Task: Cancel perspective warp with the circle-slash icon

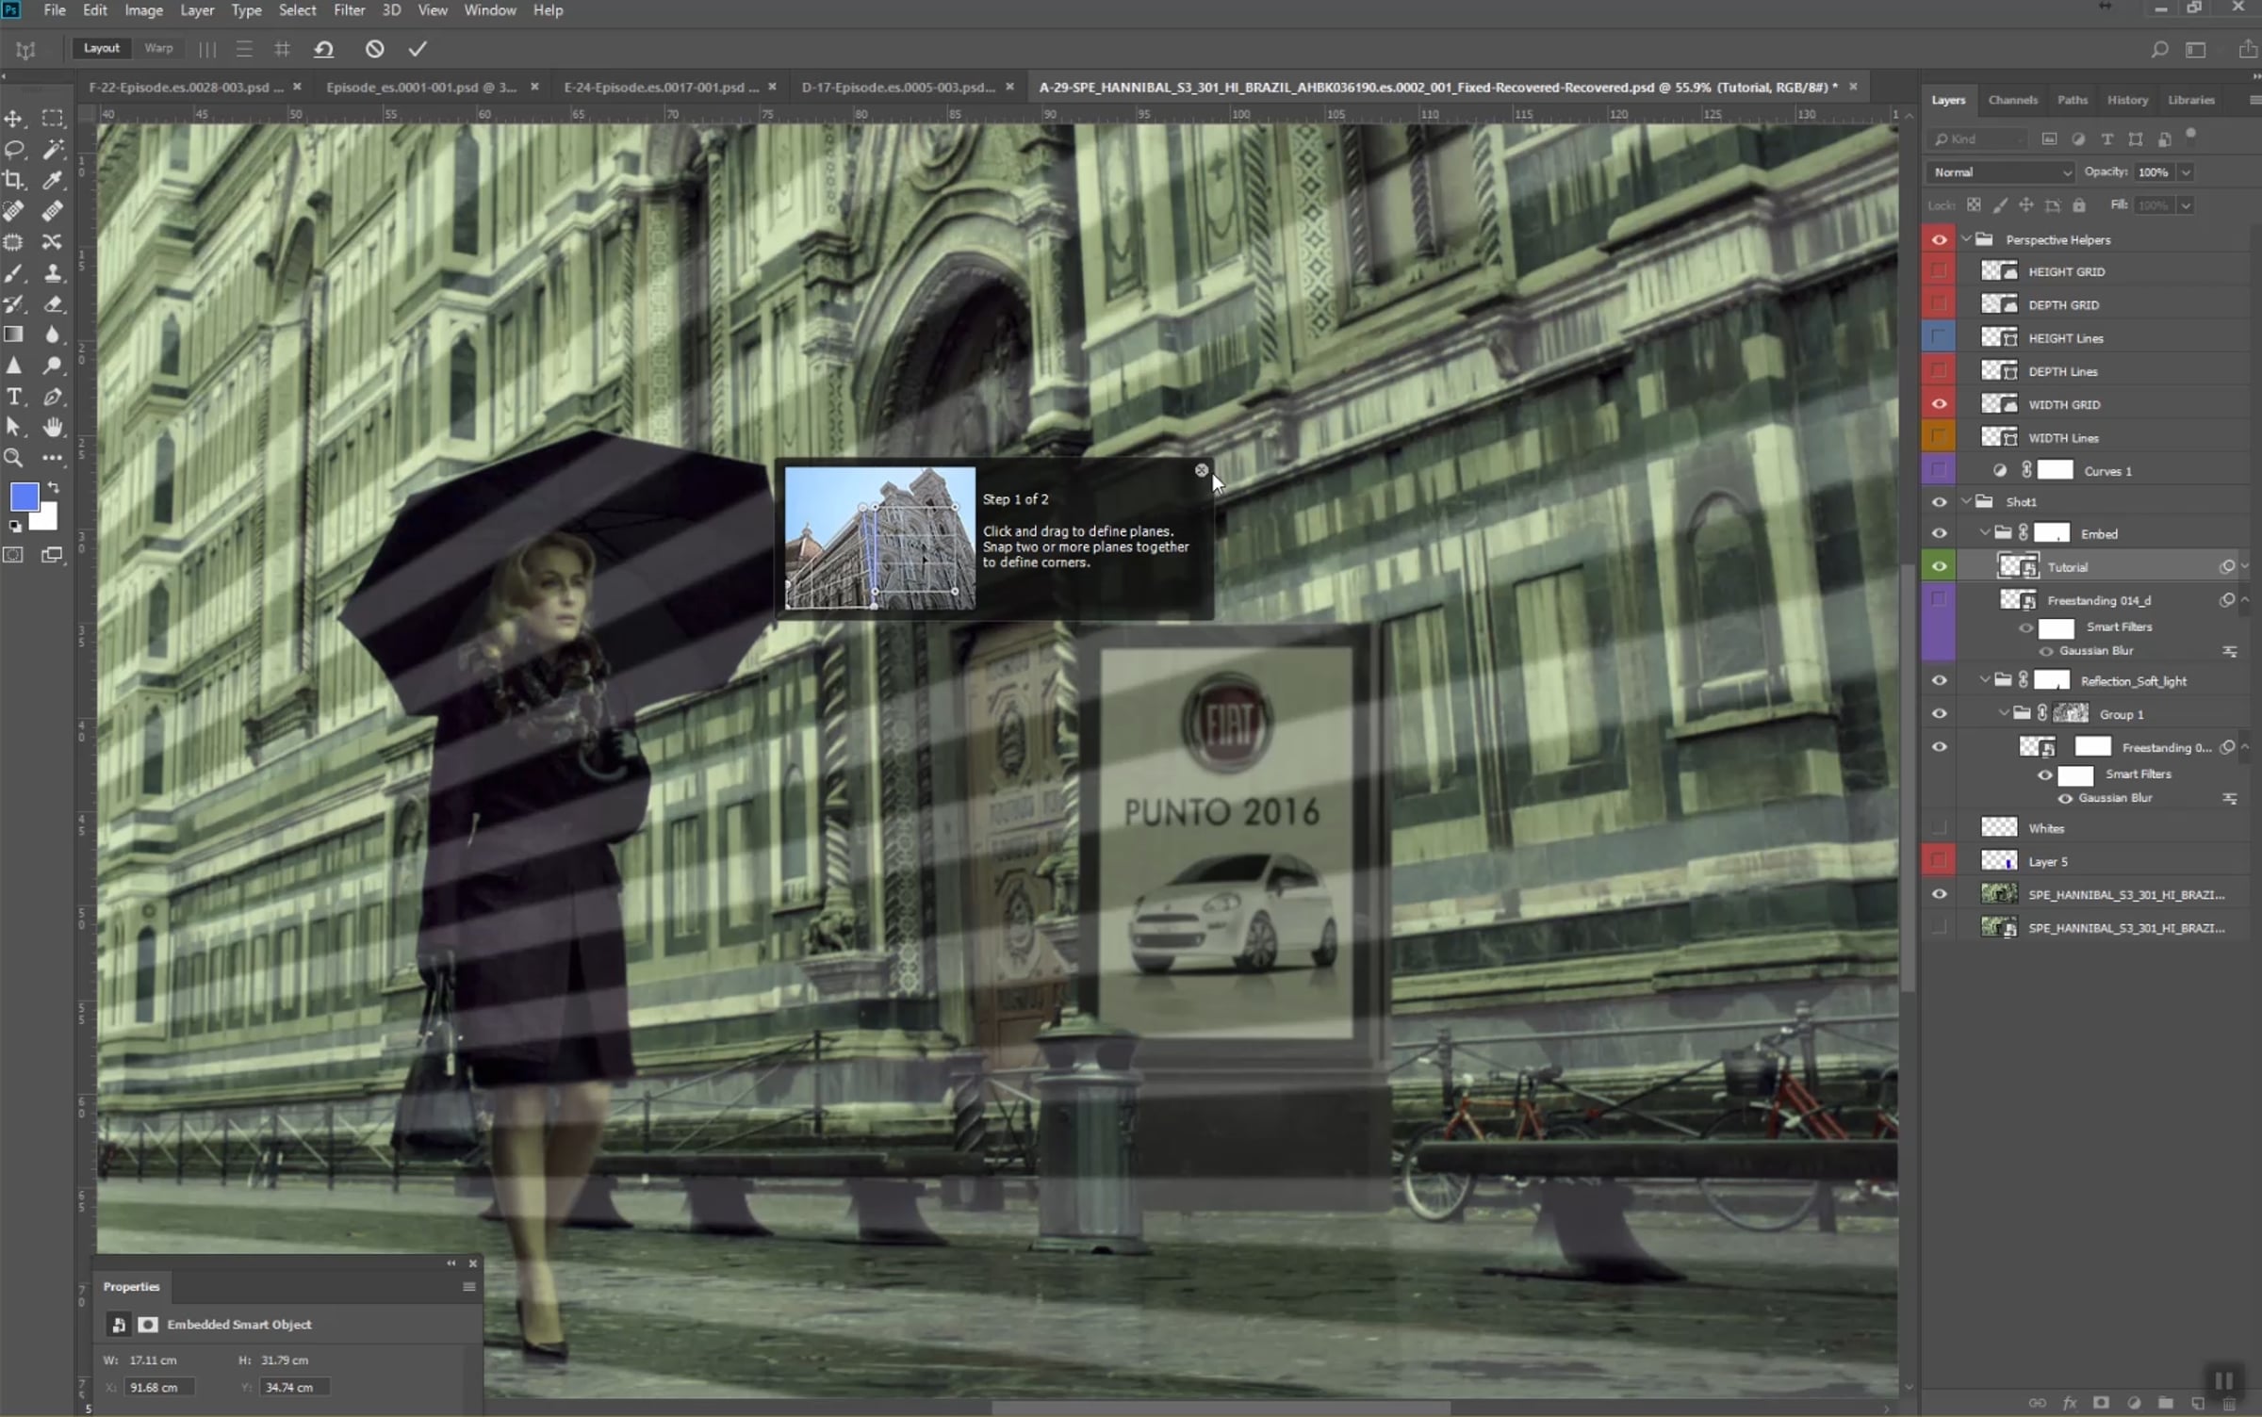Action: click(374, 49)
